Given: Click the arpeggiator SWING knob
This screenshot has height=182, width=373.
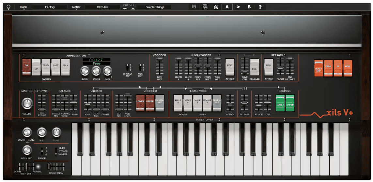Looking at the screenshot, I should (x=96, y=71).
